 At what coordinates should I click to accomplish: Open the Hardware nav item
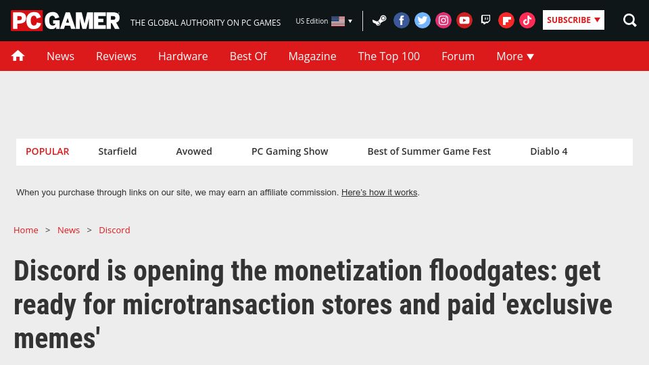coord(183,56)
